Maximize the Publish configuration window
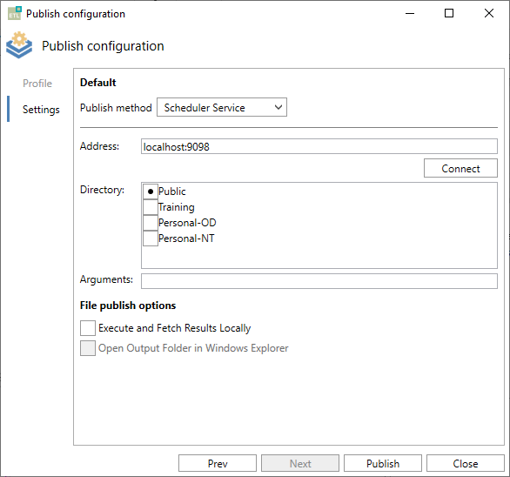Image resolution: width=510 pixels, height=477 pixels. [449, 13]
